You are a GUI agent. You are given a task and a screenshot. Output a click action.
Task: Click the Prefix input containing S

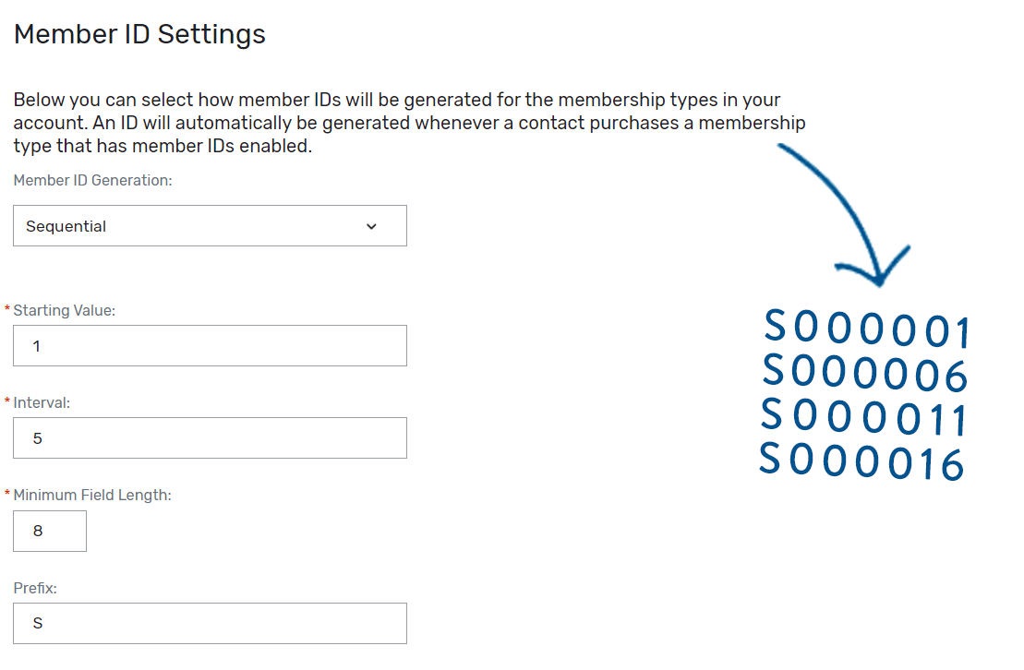210,623
